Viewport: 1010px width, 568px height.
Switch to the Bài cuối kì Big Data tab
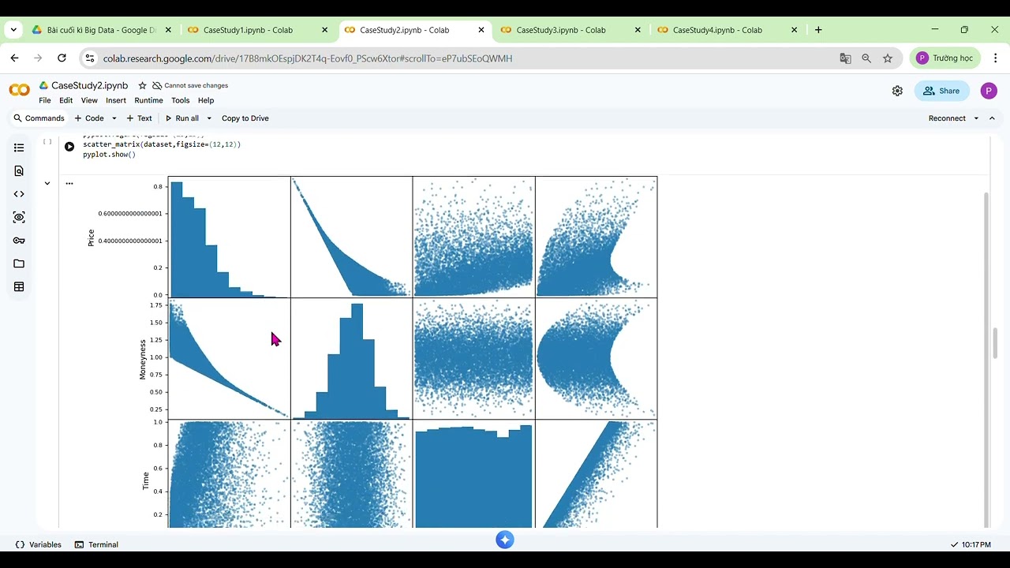click(x=103, y=30)
